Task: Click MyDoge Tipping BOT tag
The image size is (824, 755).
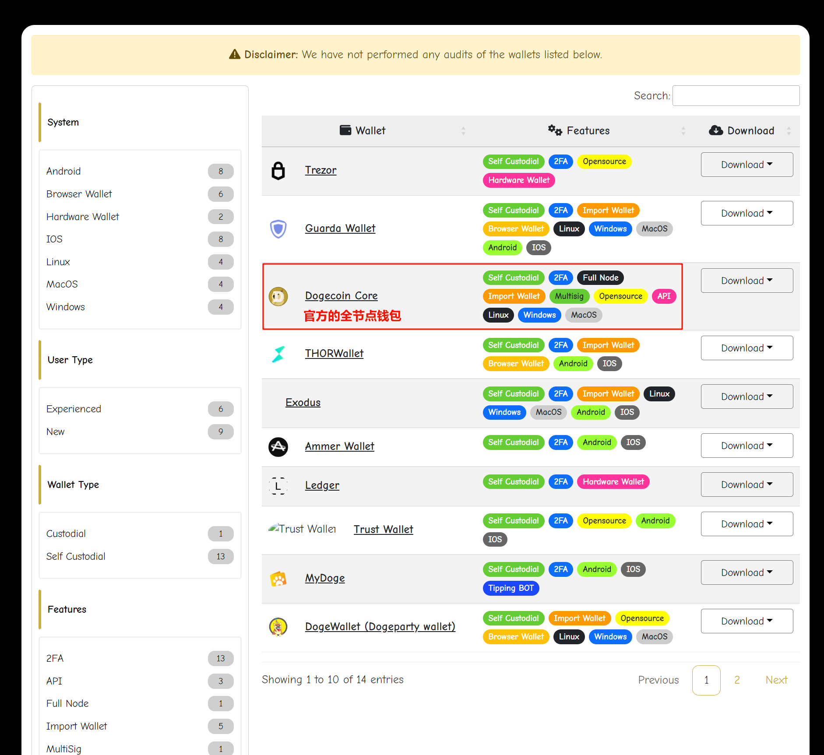Action: coord(511,588)
